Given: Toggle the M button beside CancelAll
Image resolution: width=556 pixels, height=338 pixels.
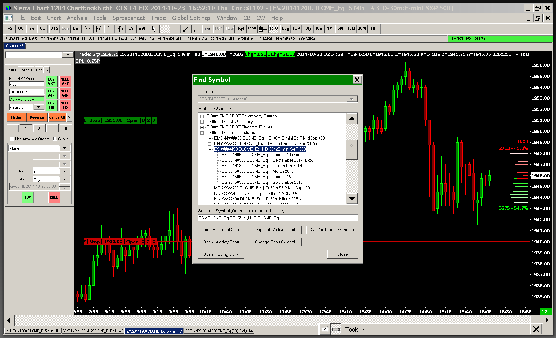Looking at the screenshot, I should [x=69, y=117].
